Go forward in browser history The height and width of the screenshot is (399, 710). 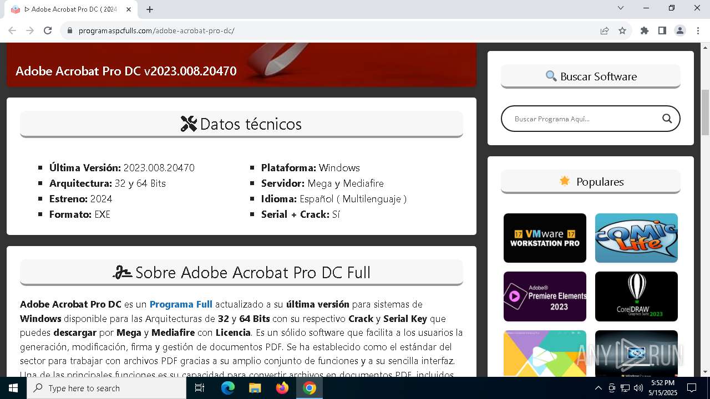(x=30, y=30)
